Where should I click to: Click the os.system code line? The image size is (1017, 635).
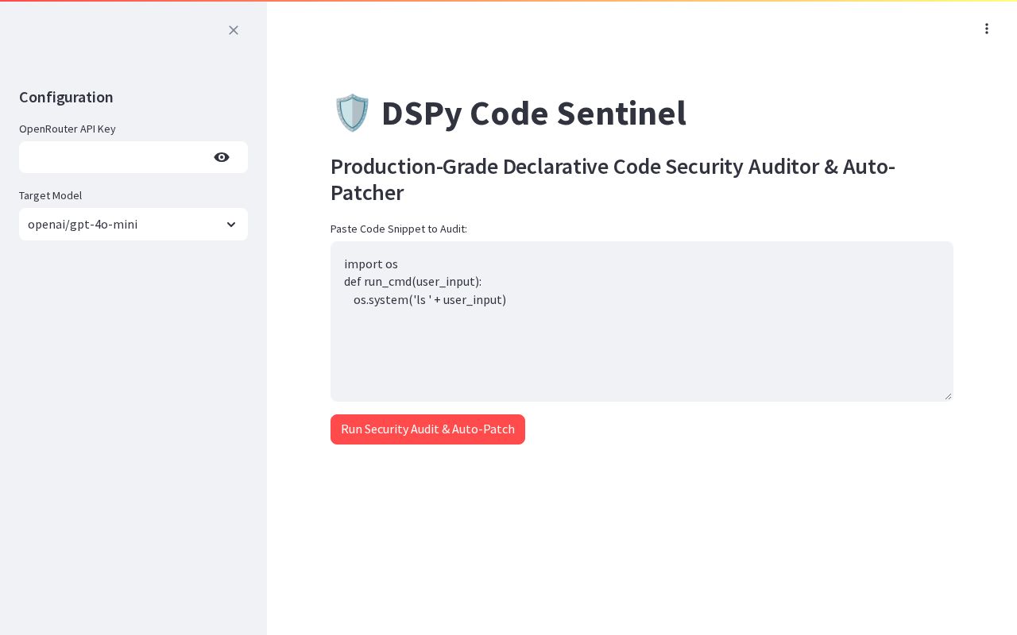(x=430, y=300)
